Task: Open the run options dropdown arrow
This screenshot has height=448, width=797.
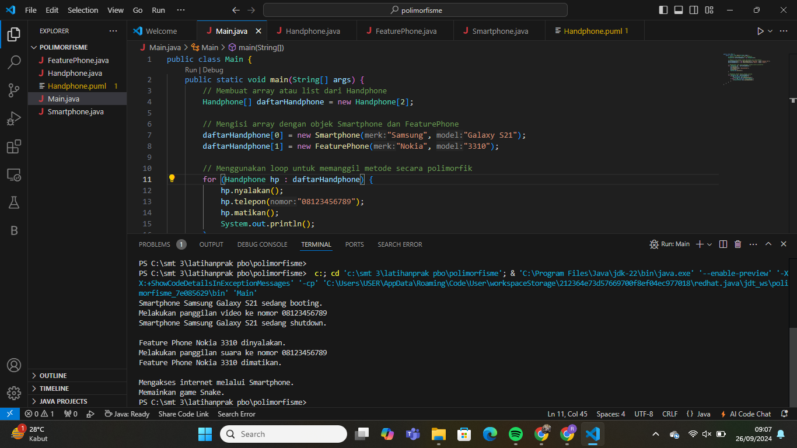Action: 770,31
